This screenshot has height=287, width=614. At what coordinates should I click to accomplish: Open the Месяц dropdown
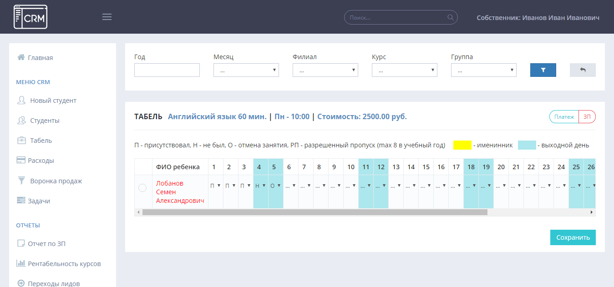tap(246, 70)
